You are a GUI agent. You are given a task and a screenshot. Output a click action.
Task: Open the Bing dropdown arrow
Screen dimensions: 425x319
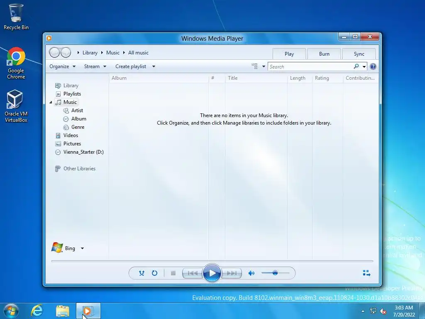pos(83,248)
